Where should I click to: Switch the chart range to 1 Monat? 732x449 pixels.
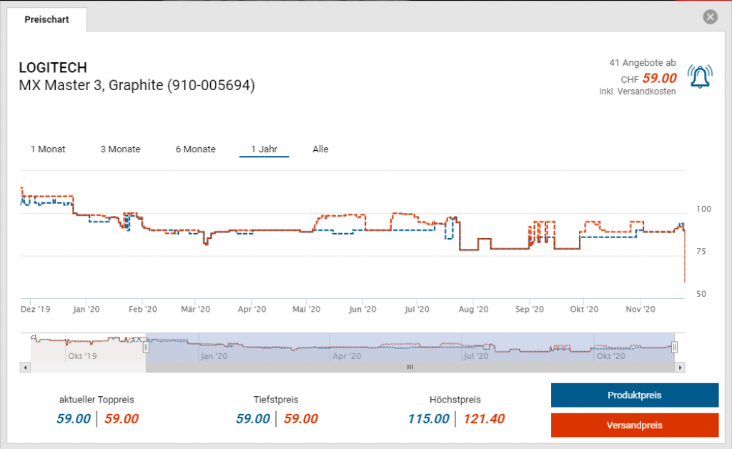coord(48,149)
